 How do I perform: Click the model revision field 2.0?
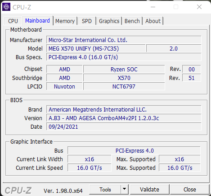click(x=174, y=49)
